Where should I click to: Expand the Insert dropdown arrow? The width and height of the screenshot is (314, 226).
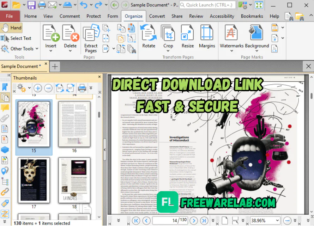pos(51,51)
